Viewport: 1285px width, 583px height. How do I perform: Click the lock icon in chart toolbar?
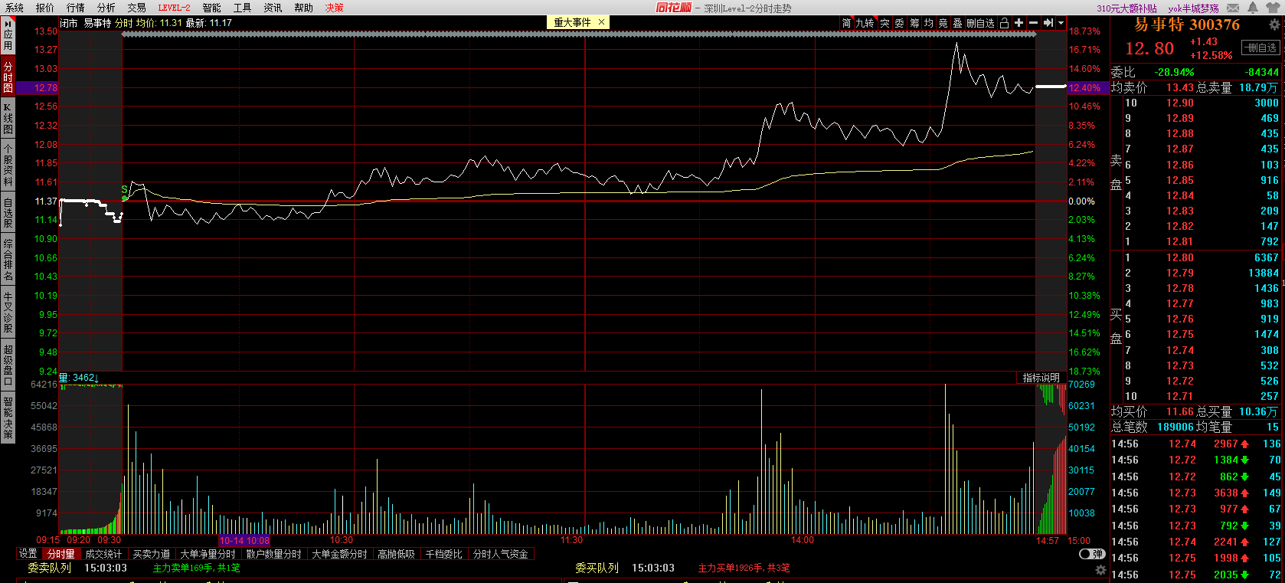click(x=1004, y=23)
